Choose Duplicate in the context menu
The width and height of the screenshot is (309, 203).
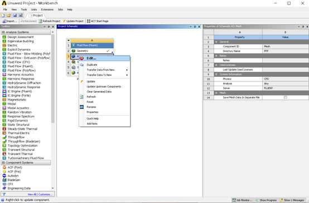point(105,65)
